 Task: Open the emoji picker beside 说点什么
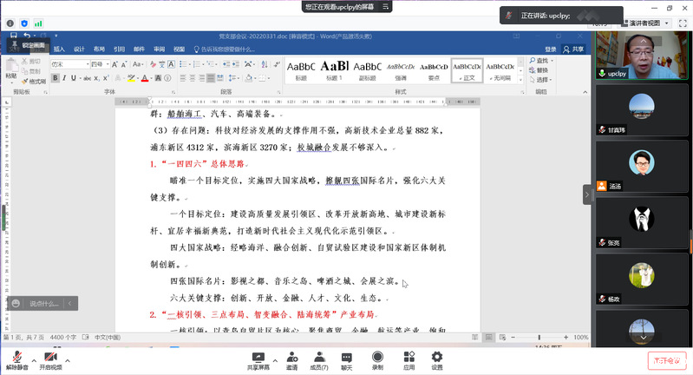point(16,303)
